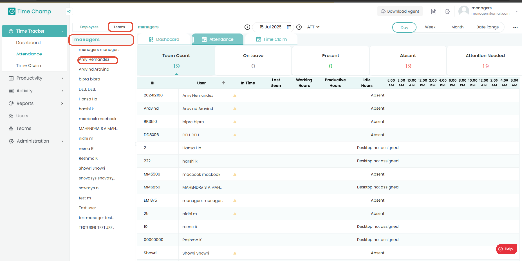Screen dimensions: 522x261
Task: Click the Team Count card
Action: click(176, 61)
